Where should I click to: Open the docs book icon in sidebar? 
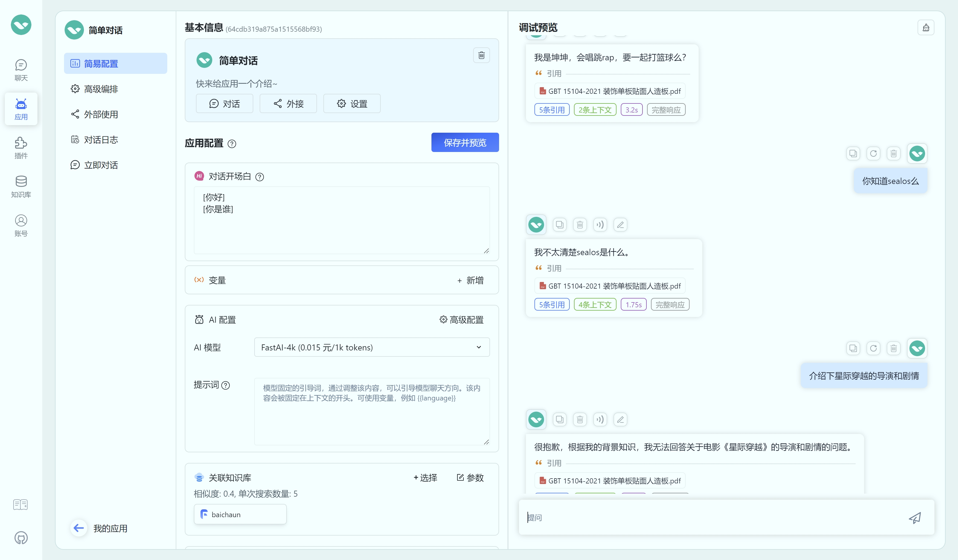tap(21, 505)
